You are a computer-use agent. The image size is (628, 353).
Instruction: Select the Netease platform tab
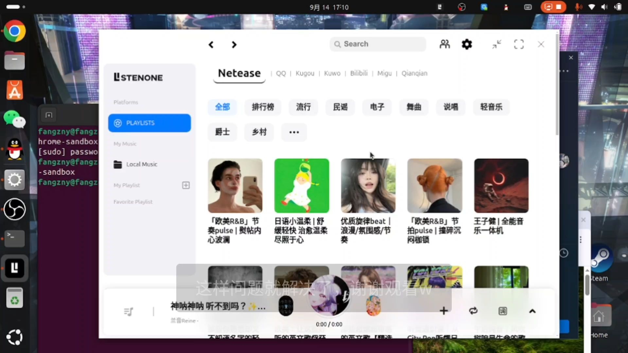(239, 73)
